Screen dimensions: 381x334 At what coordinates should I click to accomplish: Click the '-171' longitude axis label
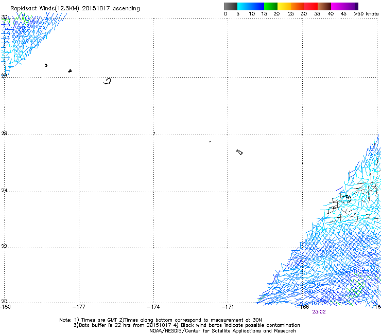click(228, 307)
